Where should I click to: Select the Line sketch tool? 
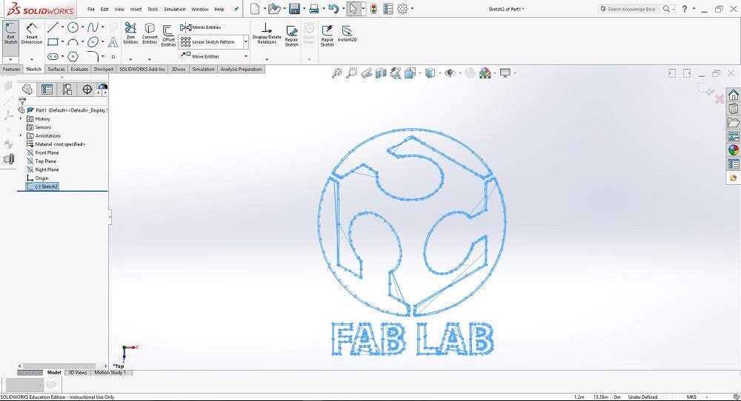coord(53,27)
